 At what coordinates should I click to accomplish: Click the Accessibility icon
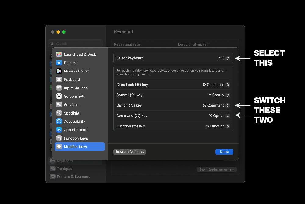(59, 122)
